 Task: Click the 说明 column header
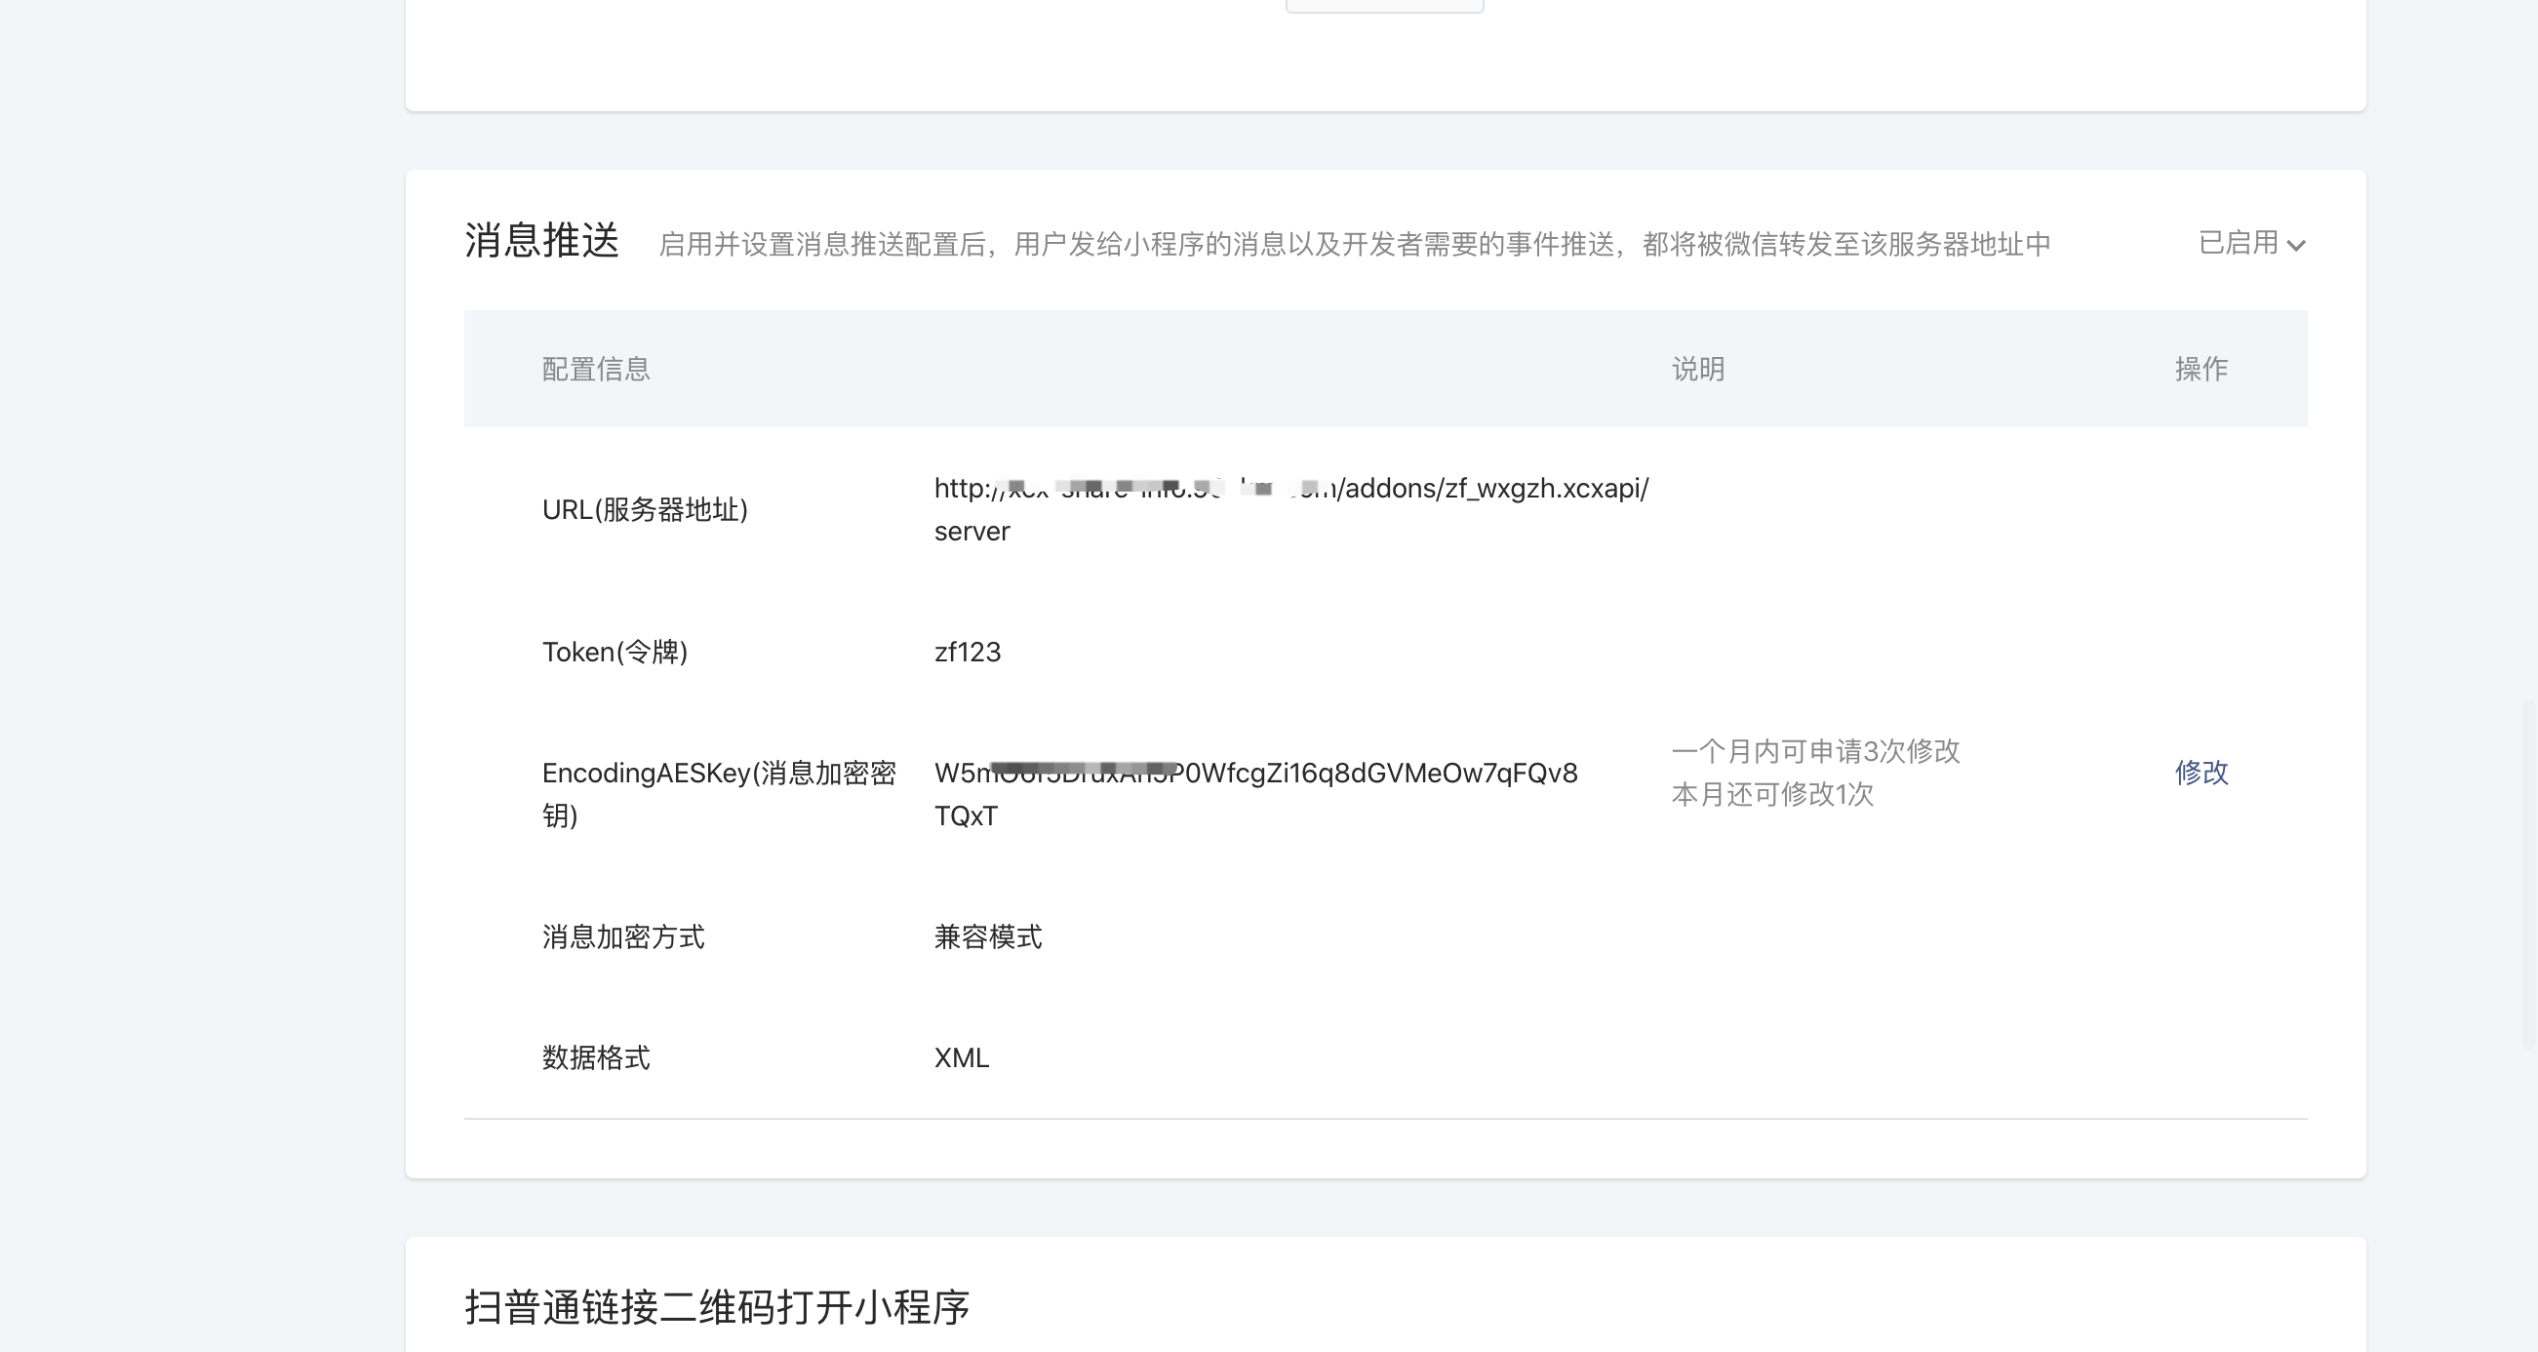(x=1696, y=369)
